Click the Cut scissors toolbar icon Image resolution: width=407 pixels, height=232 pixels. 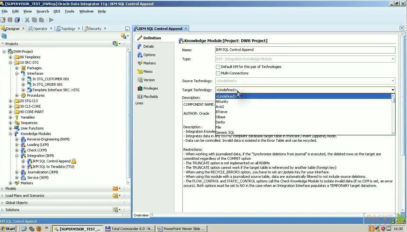[27, 20]
